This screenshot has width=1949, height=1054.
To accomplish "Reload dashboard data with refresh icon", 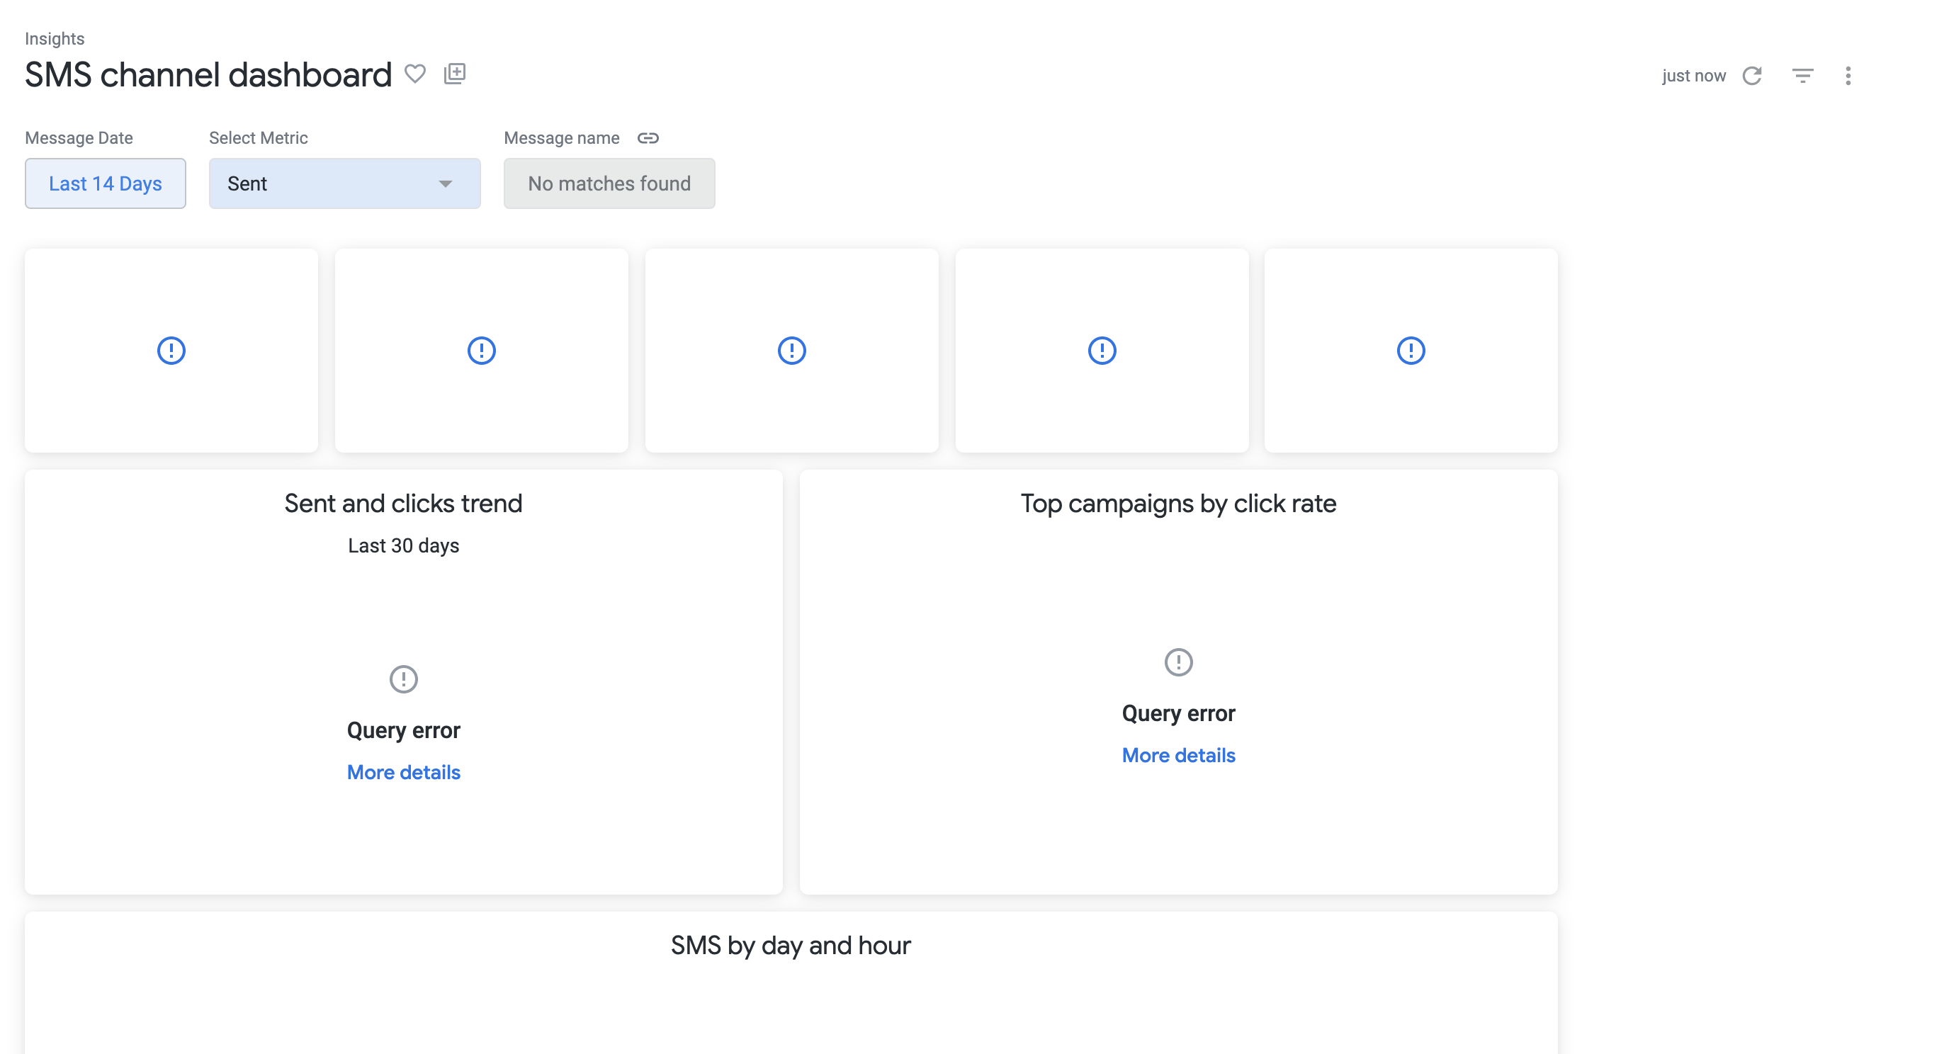I will click(1752, 76).
